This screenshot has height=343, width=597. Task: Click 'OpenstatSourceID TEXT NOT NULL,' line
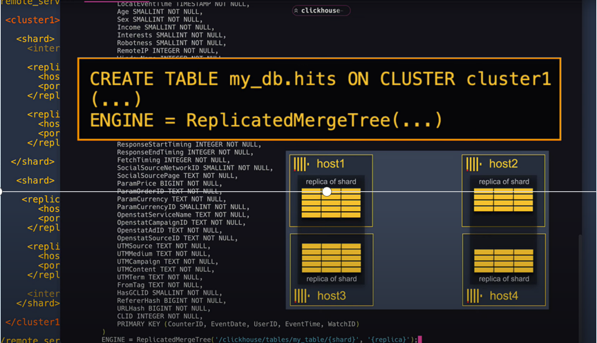click(178, 238)
